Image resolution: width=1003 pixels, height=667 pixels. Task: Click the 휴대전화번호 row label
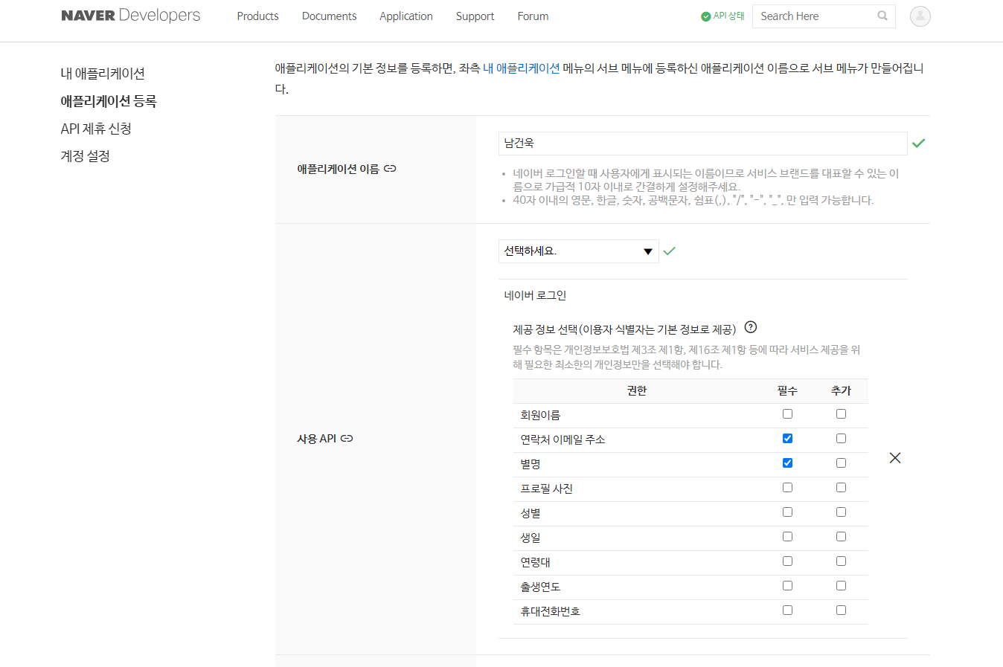tap(550, 612)
